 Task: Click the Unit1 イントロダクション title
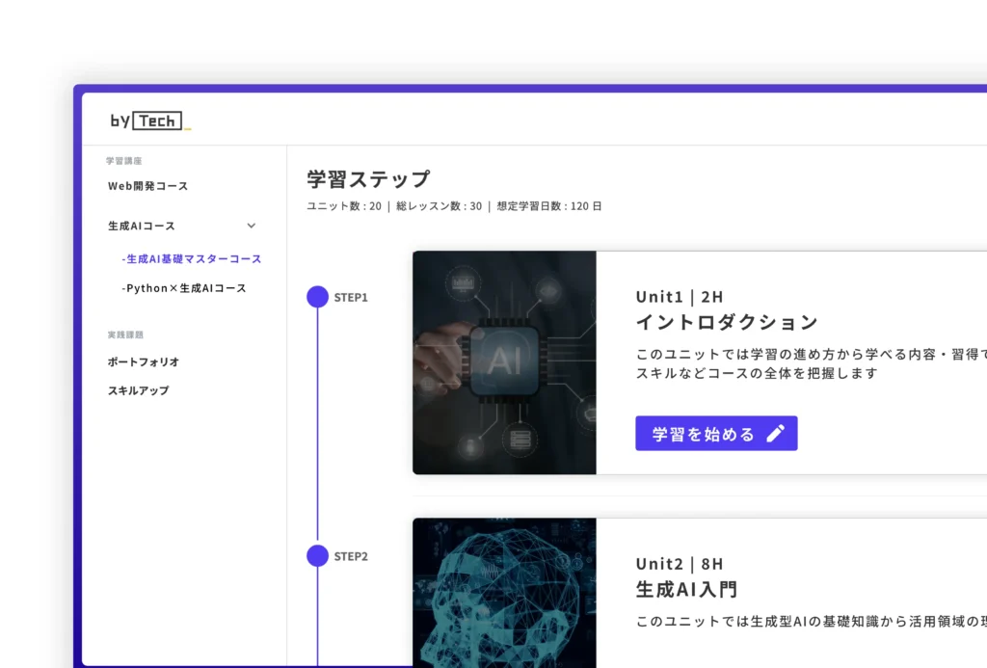tap(724, 323)
